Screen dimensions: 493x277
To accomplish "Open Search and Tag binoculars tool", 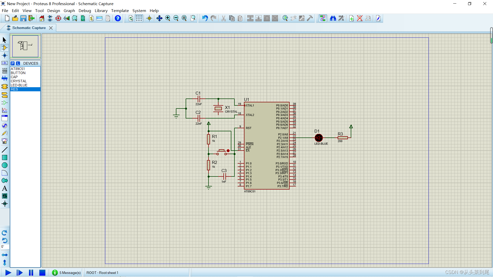I will (x=333, y=18).
